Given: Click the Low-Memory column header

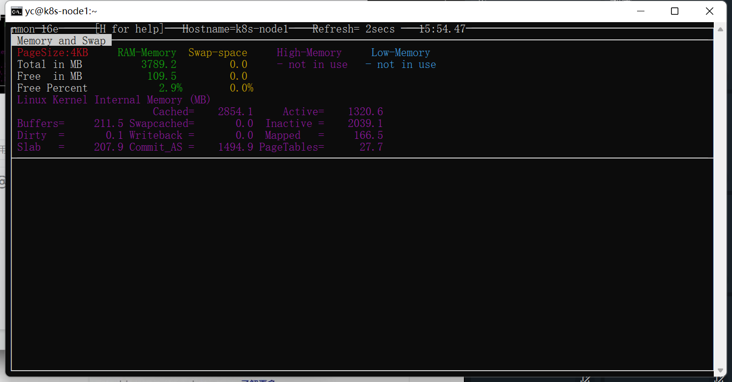Looking at the screenshot, I should click(x=400, y=53).
